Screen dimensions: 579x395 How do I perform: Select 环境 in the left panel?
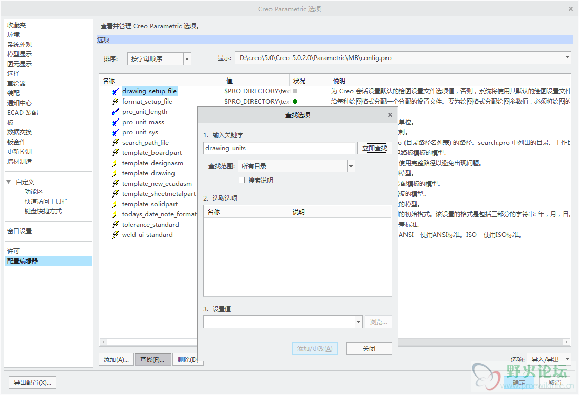click(x=13, y=35)
